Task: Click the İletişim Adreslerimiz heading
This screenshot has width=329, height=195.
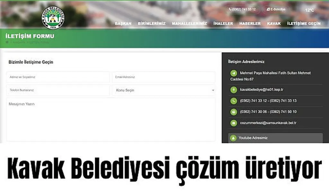Action: 246,62
